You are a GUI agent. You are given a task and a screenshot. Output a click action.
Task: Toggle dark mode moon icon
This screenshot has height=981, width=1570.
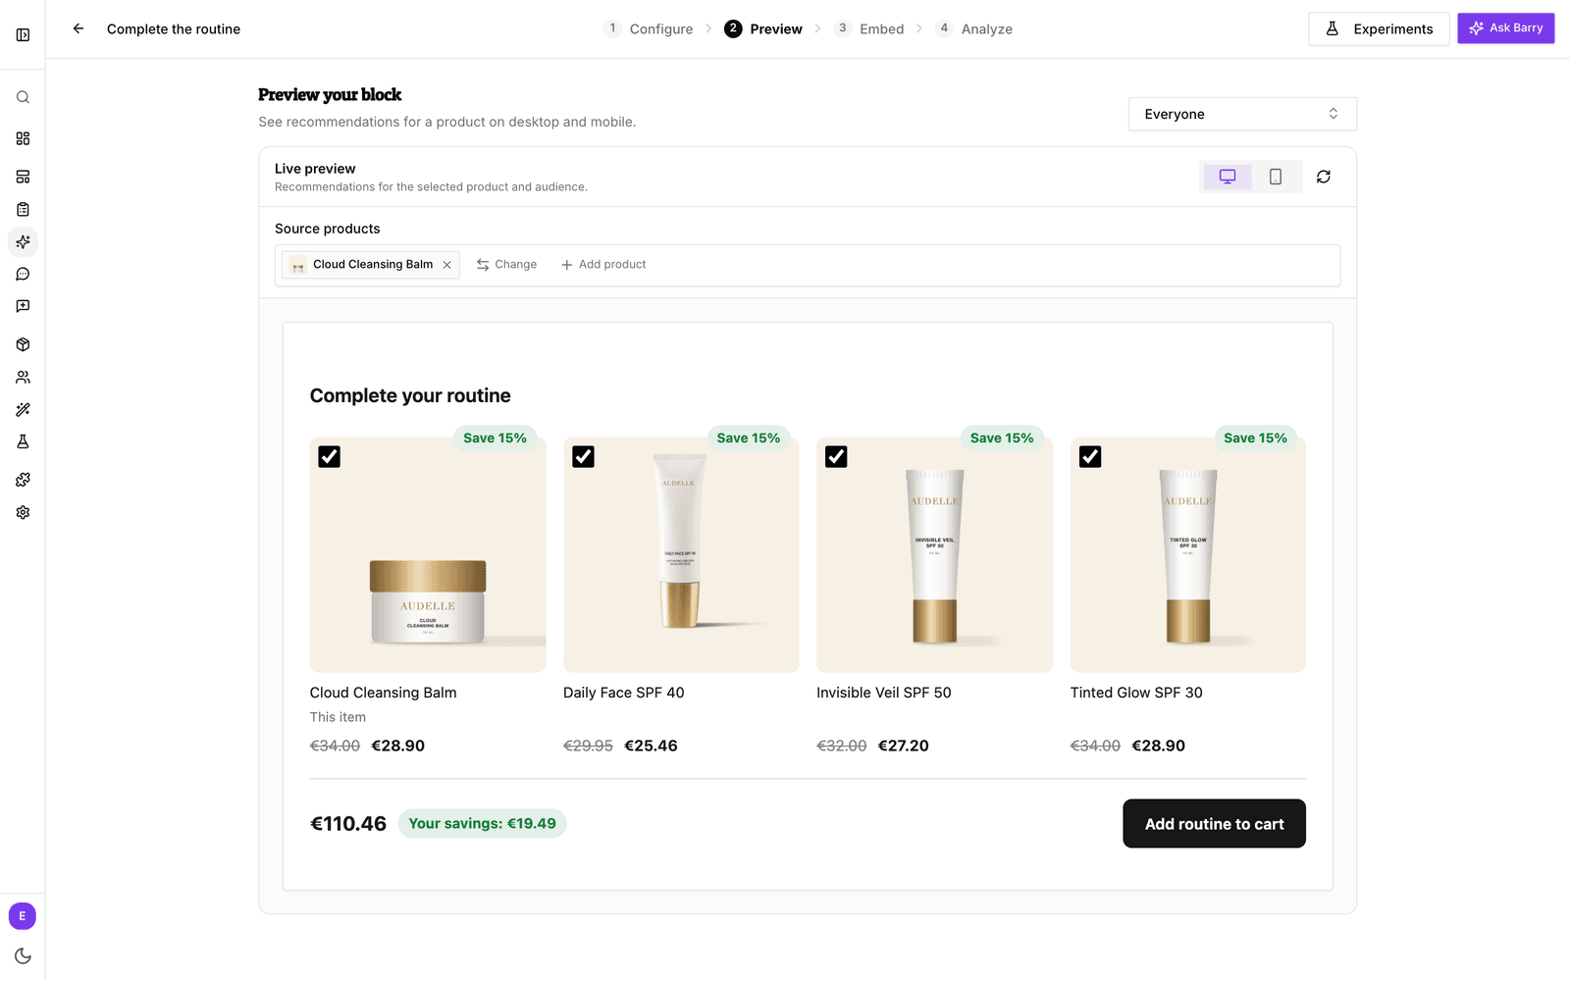(23, 955)
